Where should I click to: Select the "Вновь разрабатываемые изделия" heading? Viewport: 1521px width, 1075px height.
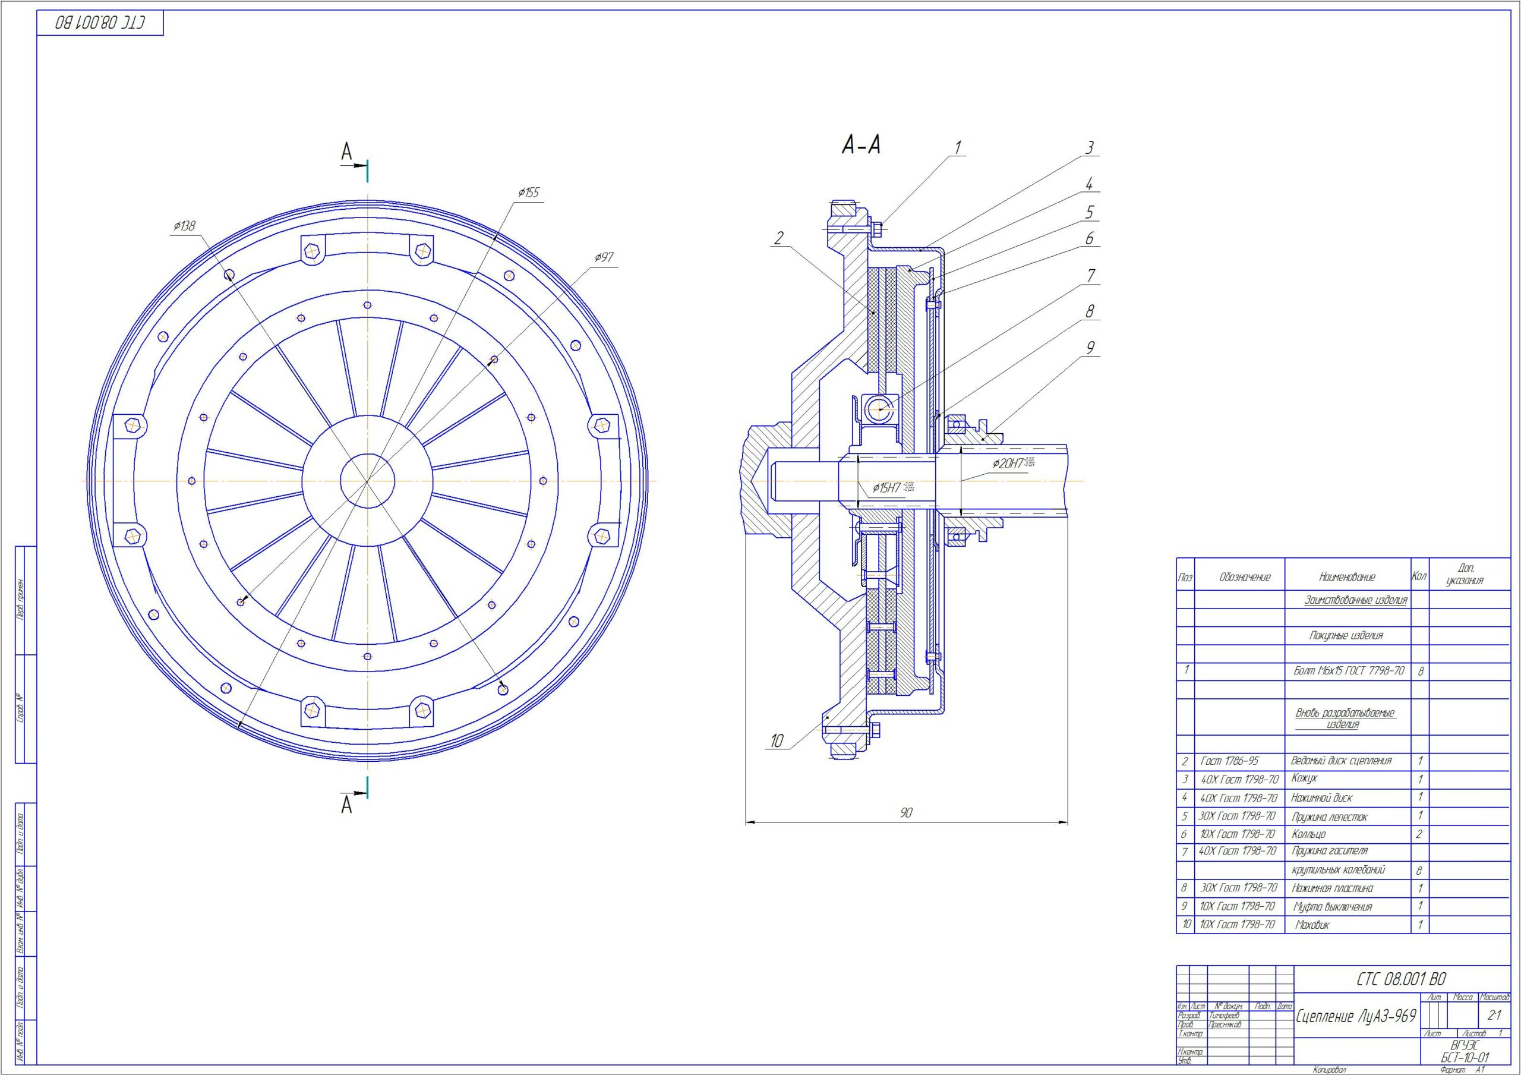click(x=1346, y=718)
